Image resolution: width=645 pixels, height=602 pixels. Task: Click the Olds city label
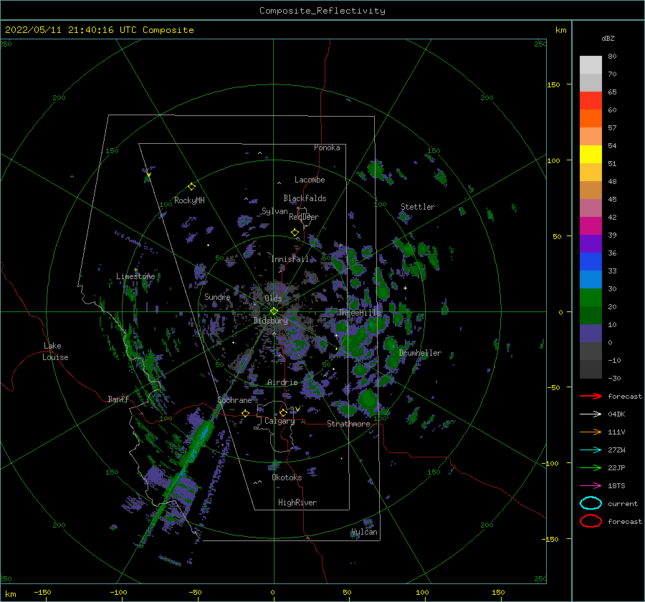tap(273, 298)
